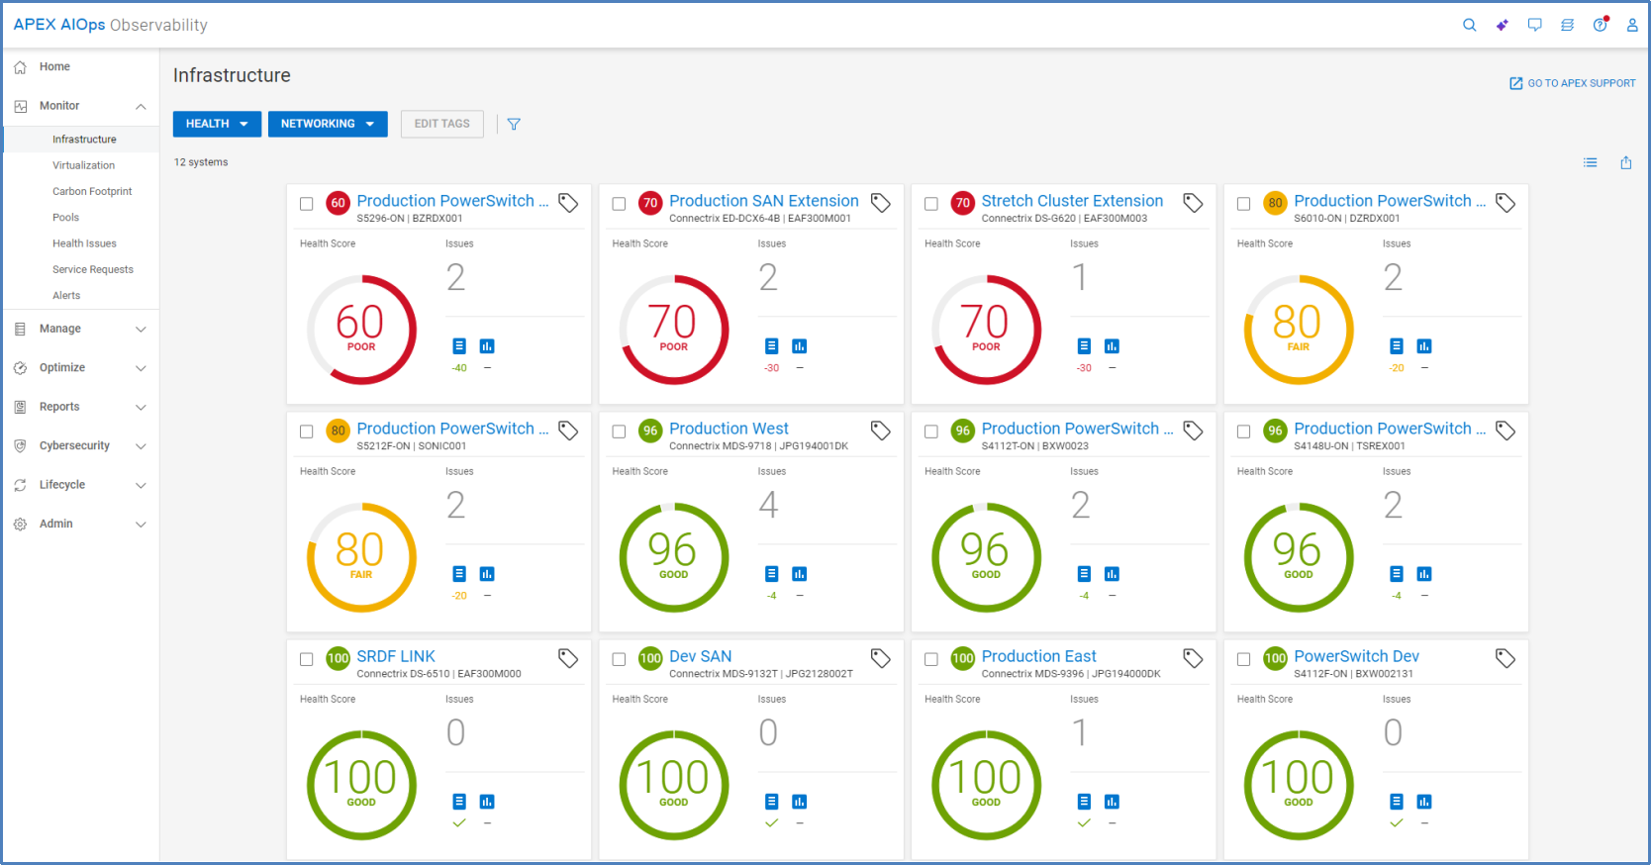This screenshot has height=865, width=1652.
Task: Expand the Lifecycle menu section
Action: pyautogui.click(x=141, y=485)
